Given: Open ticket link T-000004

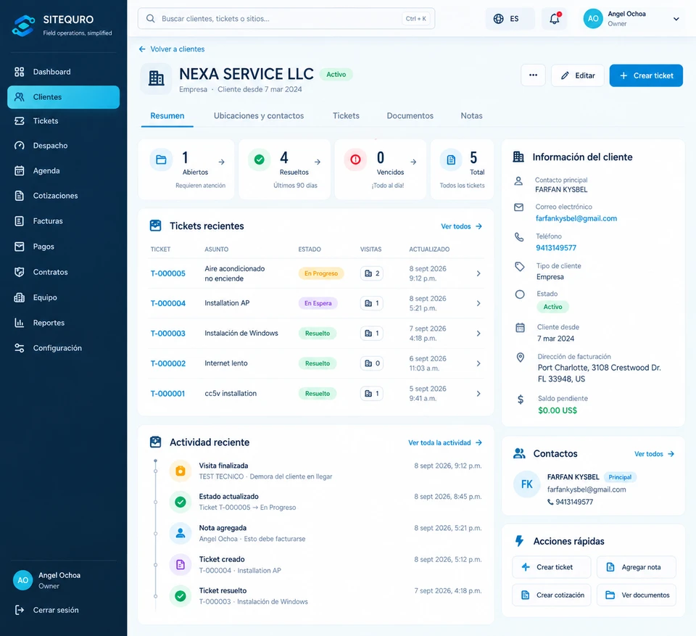Looking at the screenshot, I should [167, 303].
